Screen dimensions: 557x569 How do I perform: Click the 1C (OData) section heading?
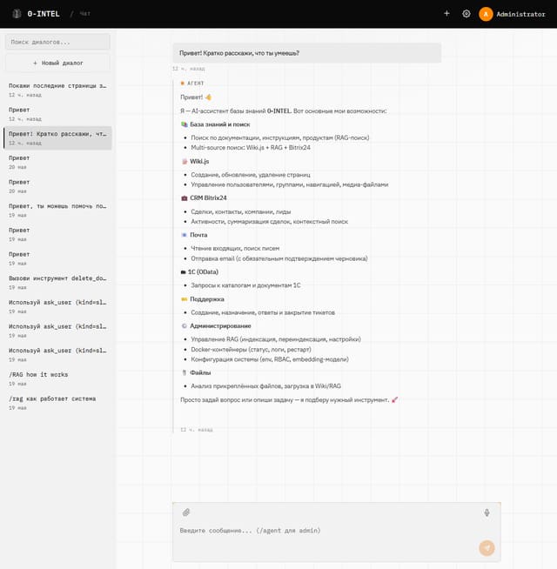coord(203,272)
